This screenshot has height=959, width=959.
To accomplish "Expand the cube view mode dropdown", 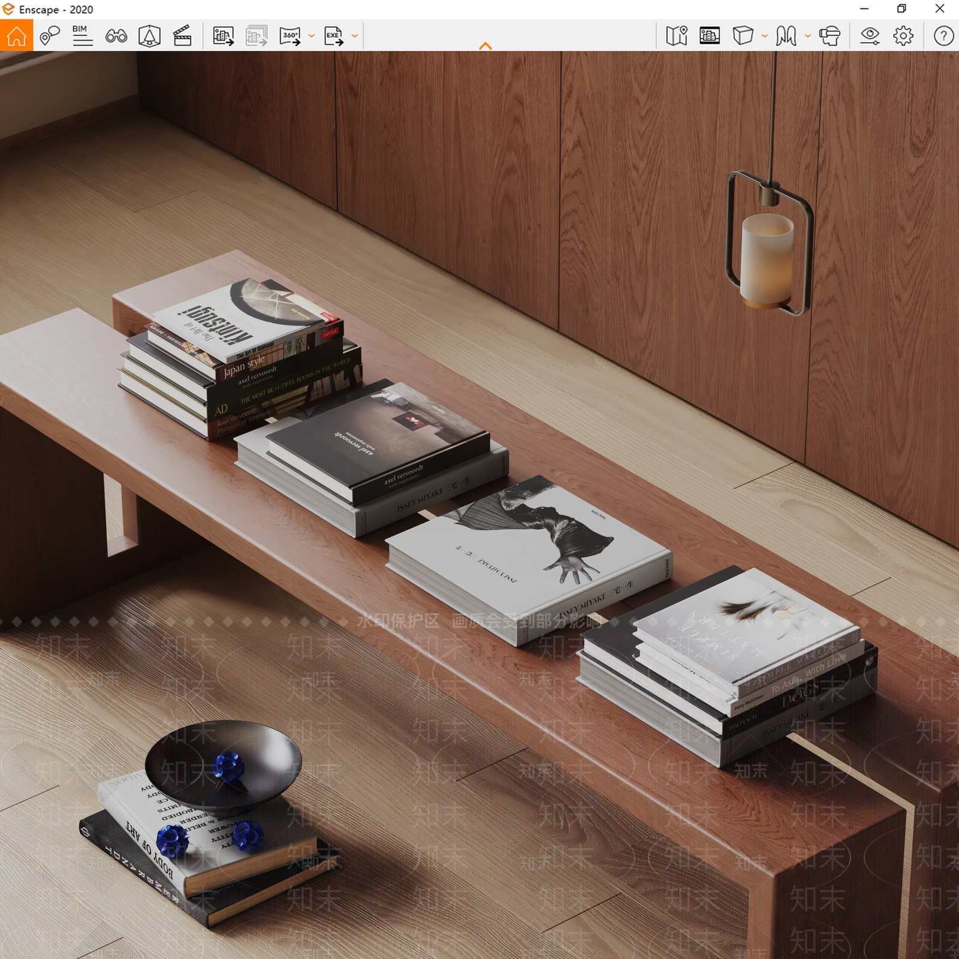I will 764,36.
